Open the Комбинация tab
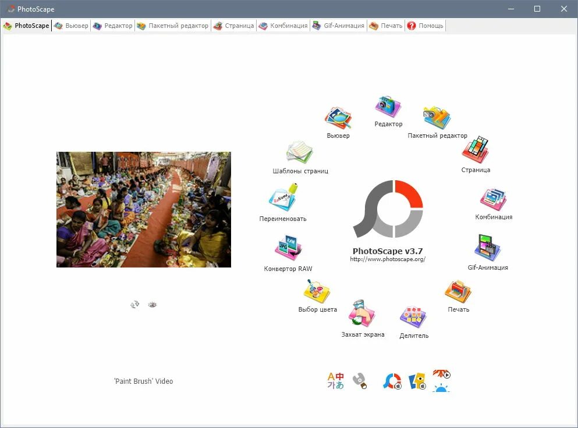This screenshot has width=578, height=428. click(283, 26)
